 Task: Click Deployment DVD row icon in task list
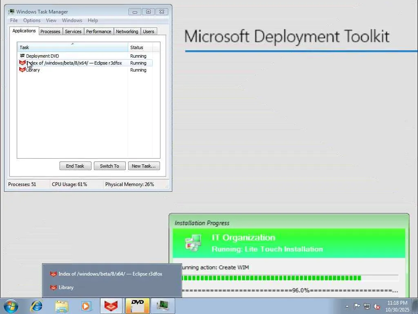[x=22, y=56]
